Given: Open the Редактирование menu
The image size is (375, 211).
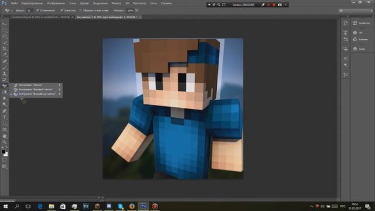Looking at the screenshot, I should click(x=32, y=4).
